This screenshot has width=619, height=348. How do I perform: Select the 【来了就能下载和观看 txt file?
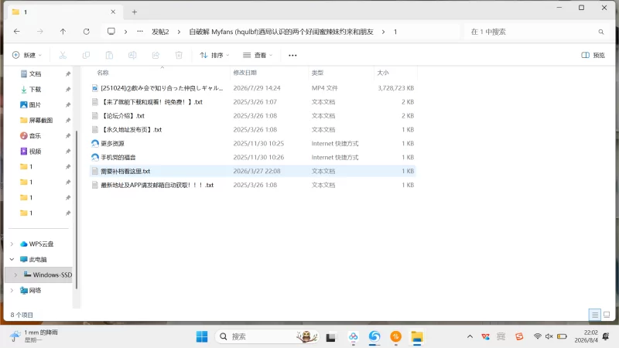point(253,102)
